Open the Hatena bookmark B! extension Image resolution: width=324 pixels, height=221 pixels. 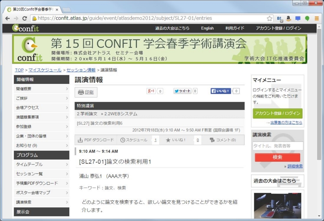click(279, 19)
